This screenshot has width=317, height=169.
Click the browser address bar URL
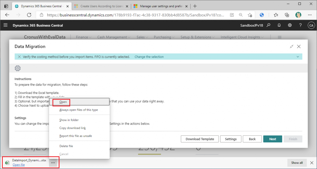click(x=136, y=15)
